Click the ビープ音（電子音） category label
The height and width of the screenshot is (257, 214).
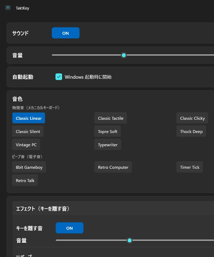tap(27, 157)
